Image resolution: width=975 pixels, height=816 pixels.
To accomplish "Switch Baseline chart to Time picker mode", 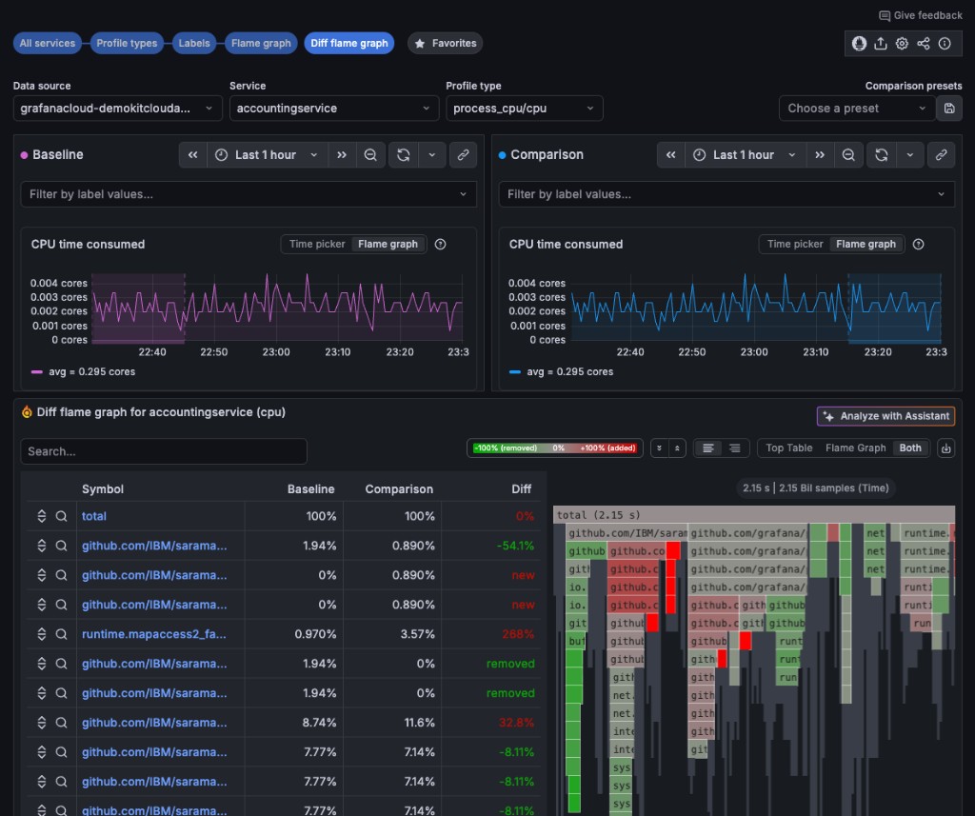I will [x=317, y=245].
